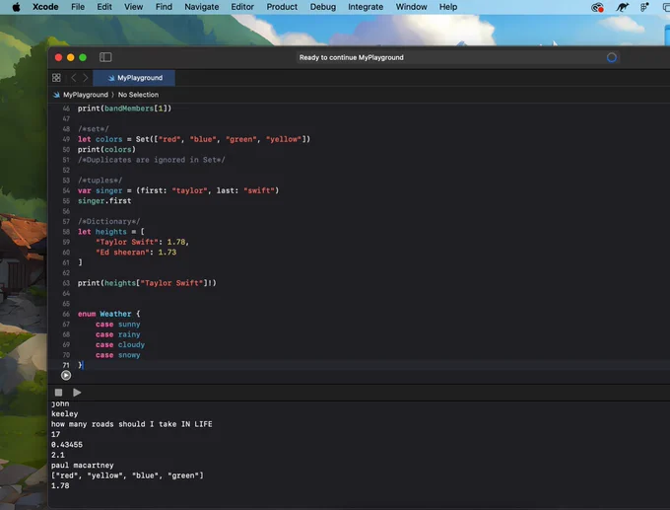The height and width of the screenshot is (510, 670).
Task: Click console output '1.78'
Action: tap(60, 485)
